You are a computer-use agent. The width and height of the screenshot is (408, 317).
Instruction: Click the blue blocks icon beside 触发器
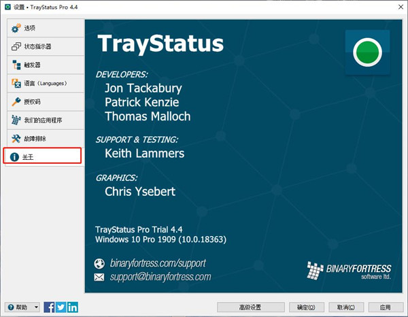click(x=16, y=65)
